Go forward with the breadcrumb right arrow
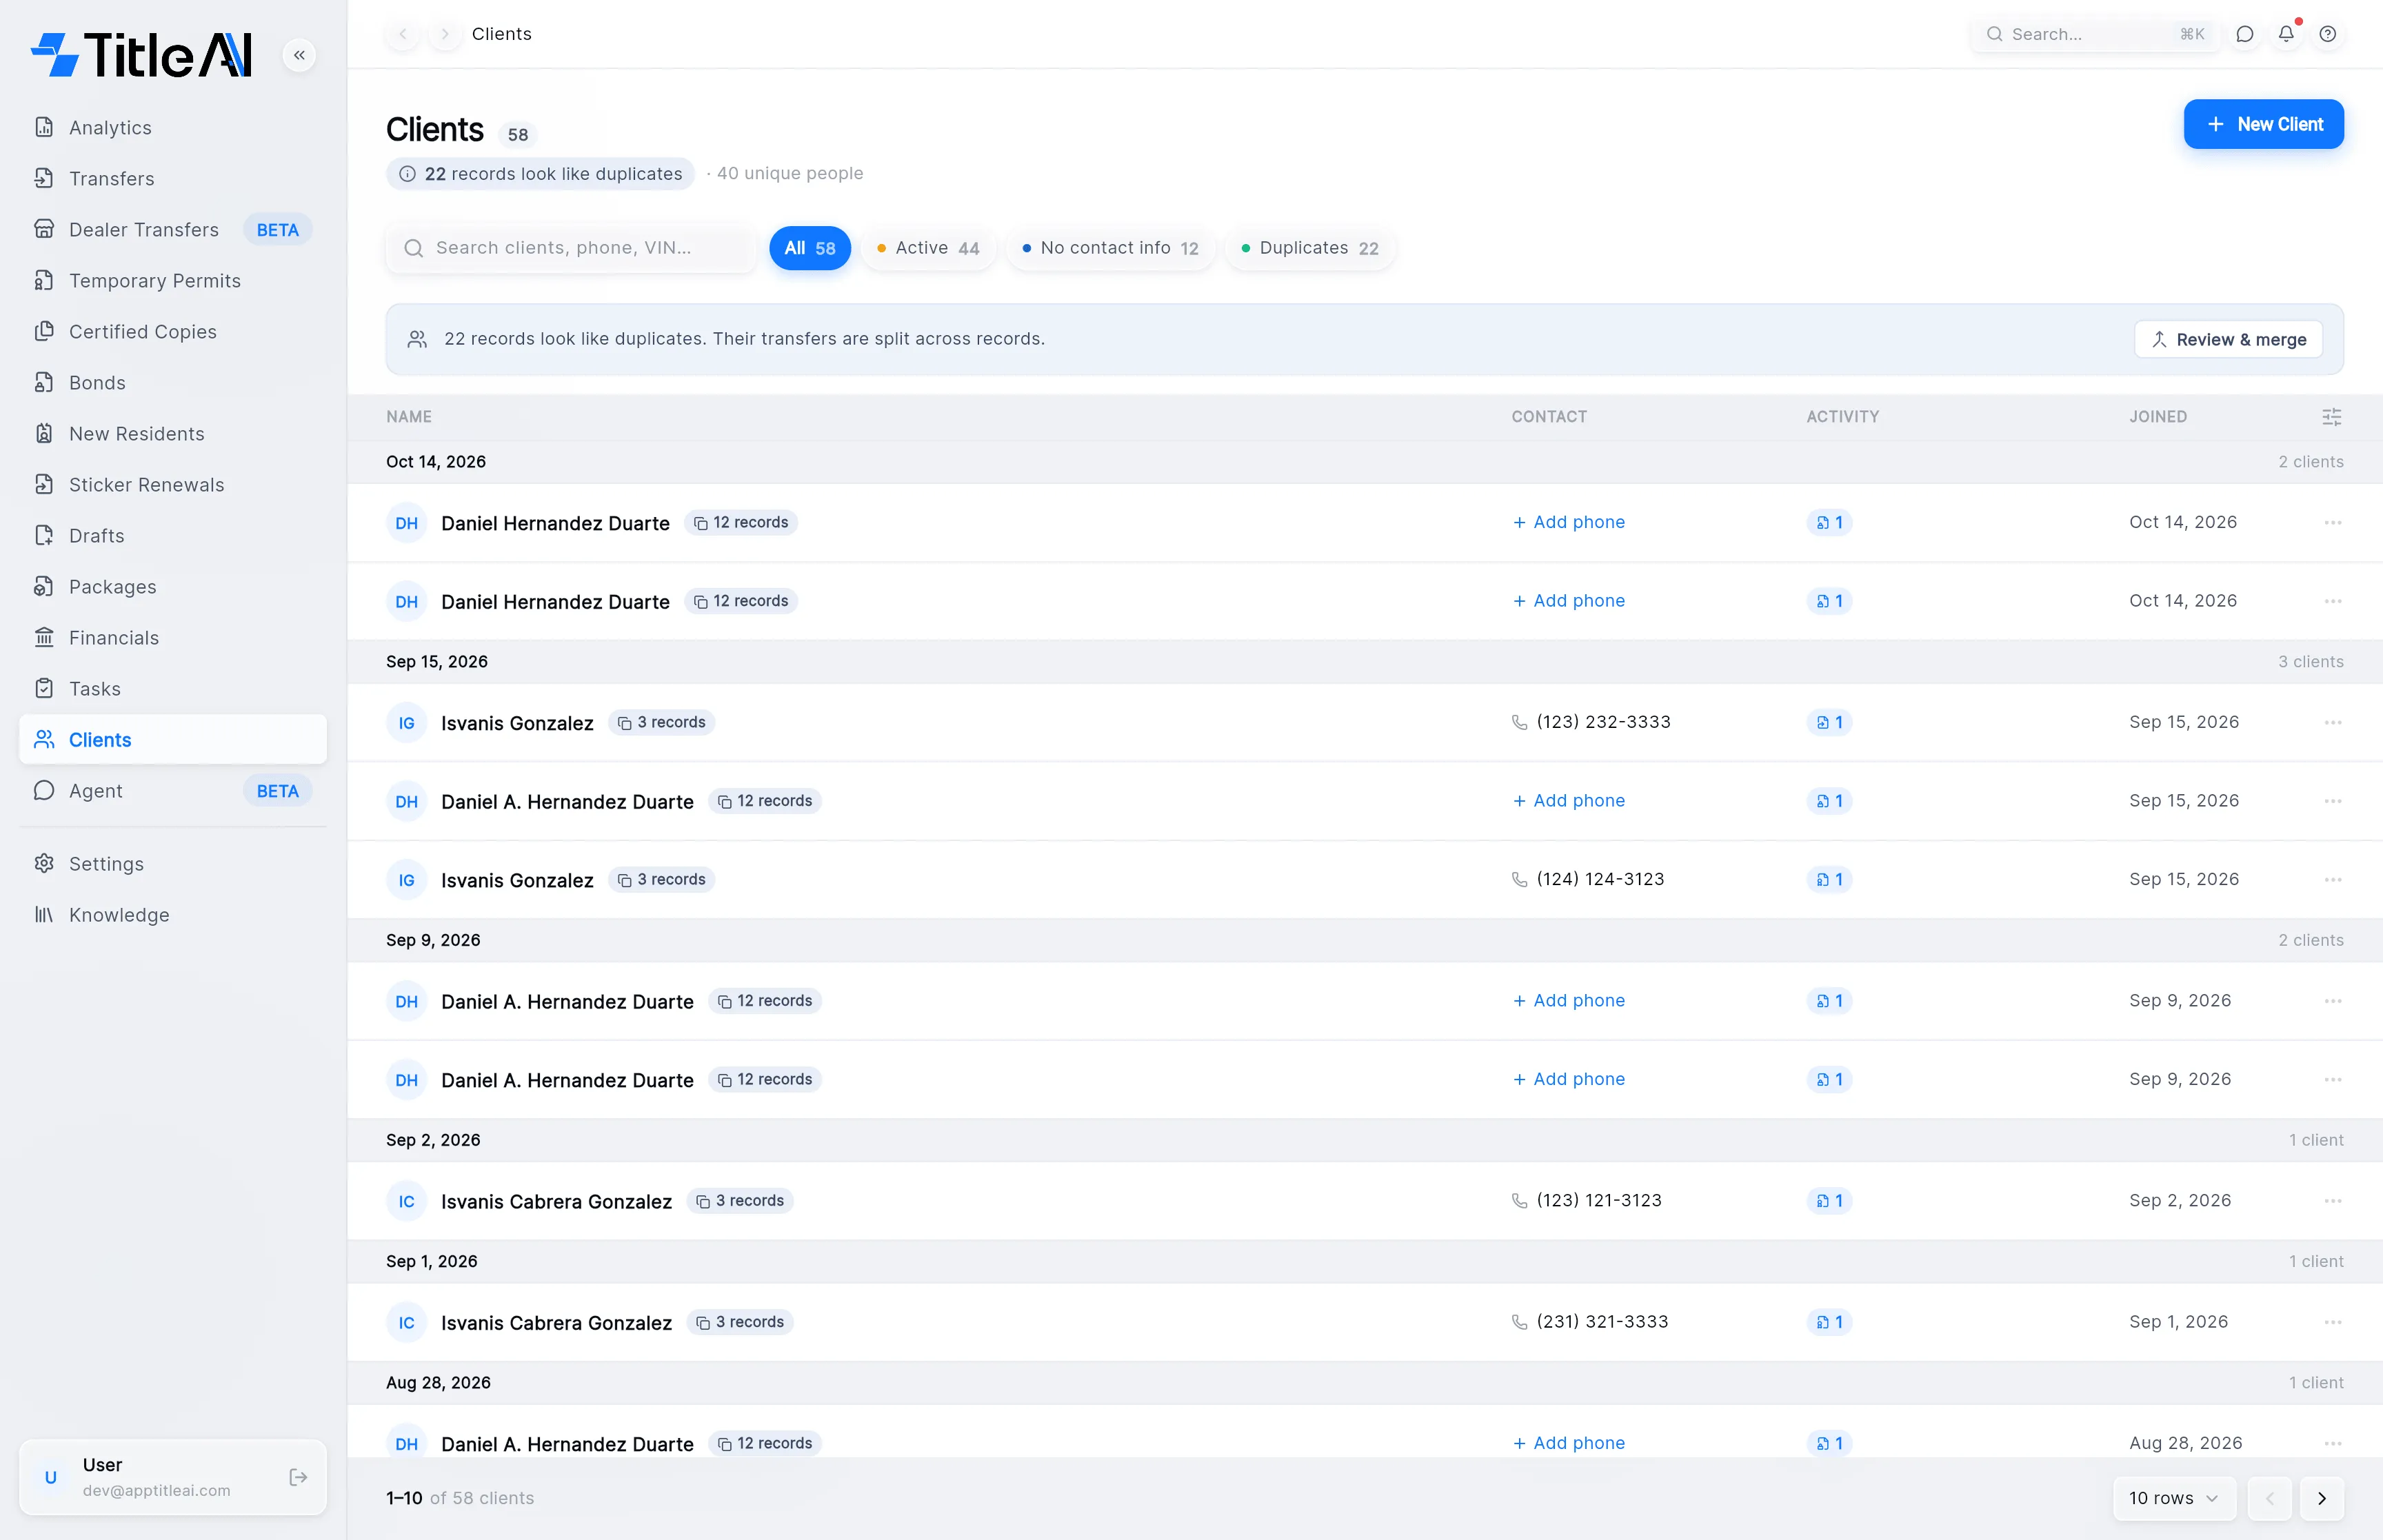The height and width of the screenshot is (1540, 2383). tap(445, 34)
